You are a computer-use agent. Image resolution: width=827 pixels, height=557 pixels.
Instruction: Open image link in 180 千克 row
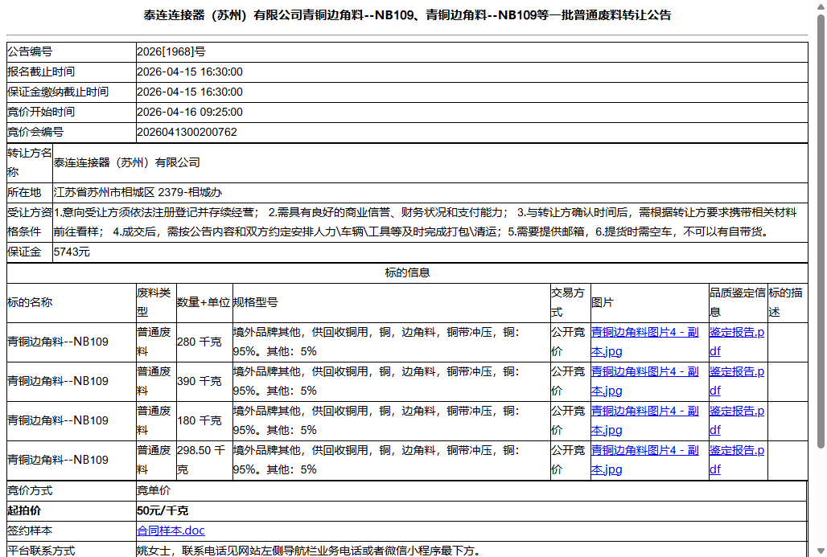[644, 421]
